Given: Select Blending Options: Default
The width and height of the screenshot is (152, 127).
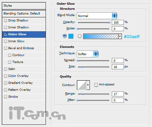Looking at the screenshot, I should pos(24,14).
